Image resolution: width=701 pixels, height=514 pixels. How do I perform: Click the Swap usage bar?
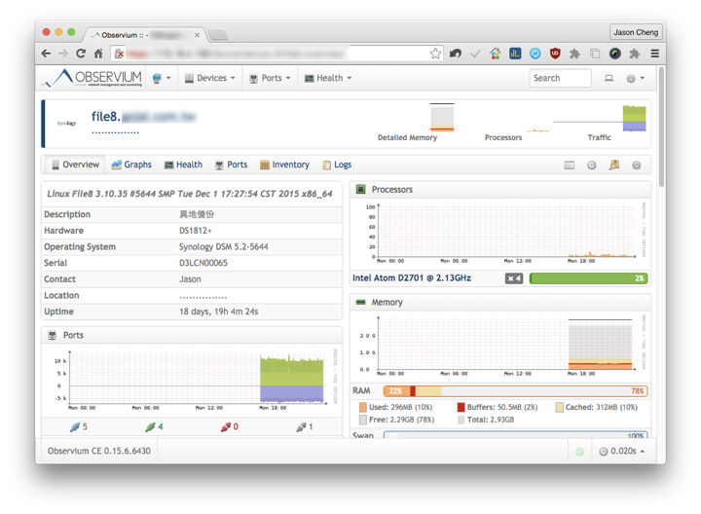point(515,435)
